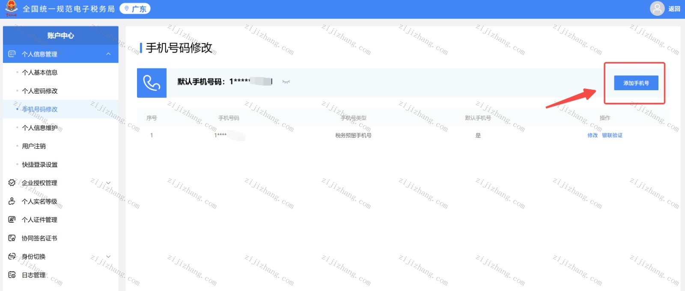
Task: Click the 修改 link in table row
Action: [x=592, y=135]
